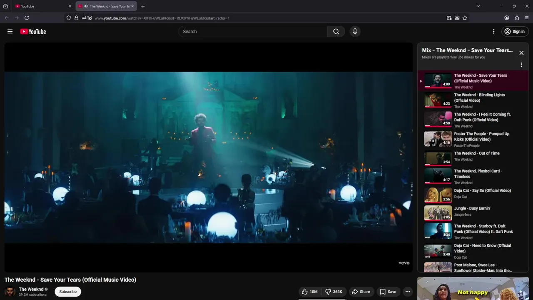533x300 pixels.
Task: Start voice search with microphone icon
Action: [355, 31]
